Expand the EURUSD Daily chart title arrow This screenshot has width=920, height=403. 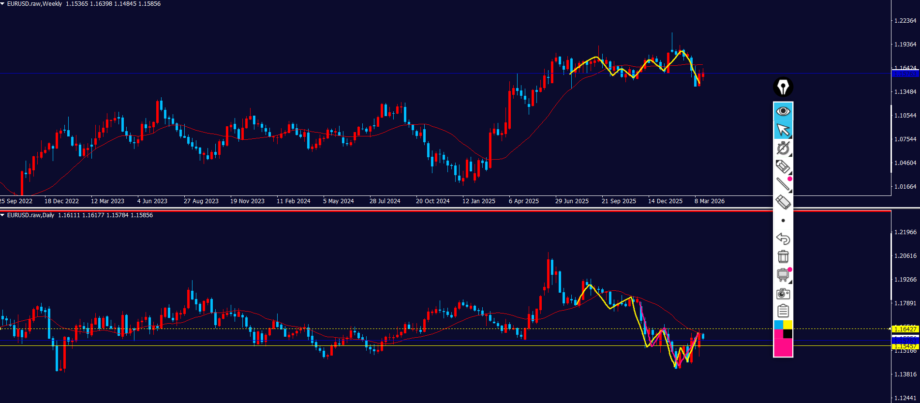[x=3, y=215]
